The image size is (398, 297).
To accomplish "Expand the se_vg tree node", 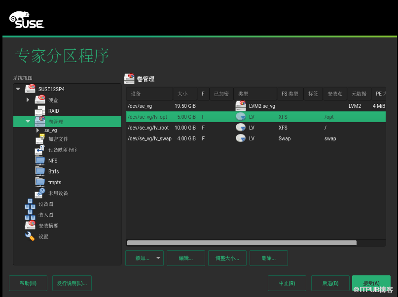I will (x=38, y=130).
